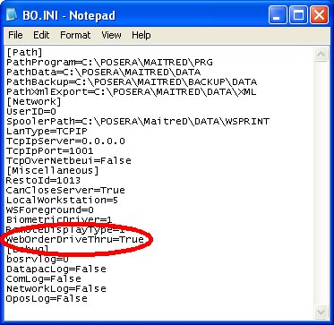Click the [Path] section header line
The image size is (334, 325).
(x=24, y=53)
